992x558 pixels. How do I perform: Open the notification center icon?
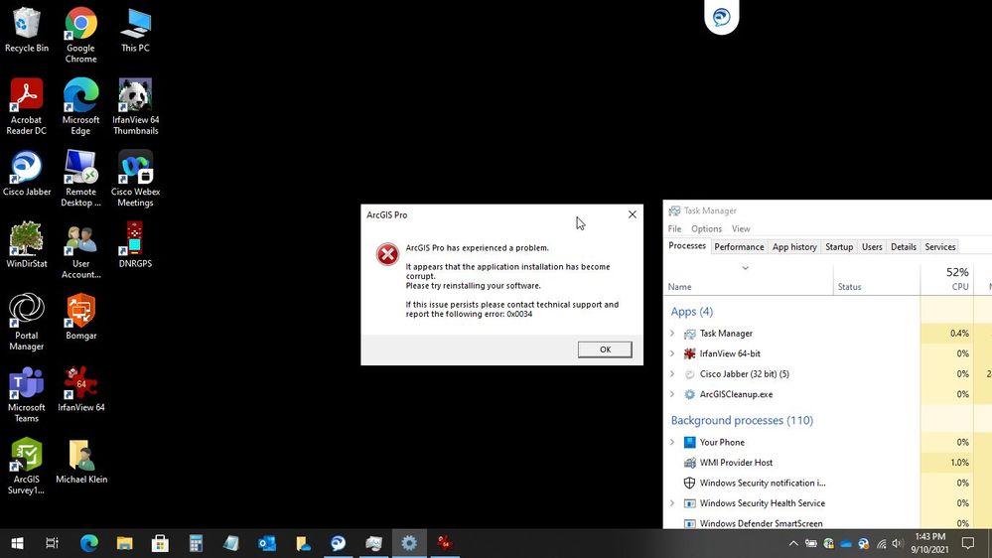point(968,543)
